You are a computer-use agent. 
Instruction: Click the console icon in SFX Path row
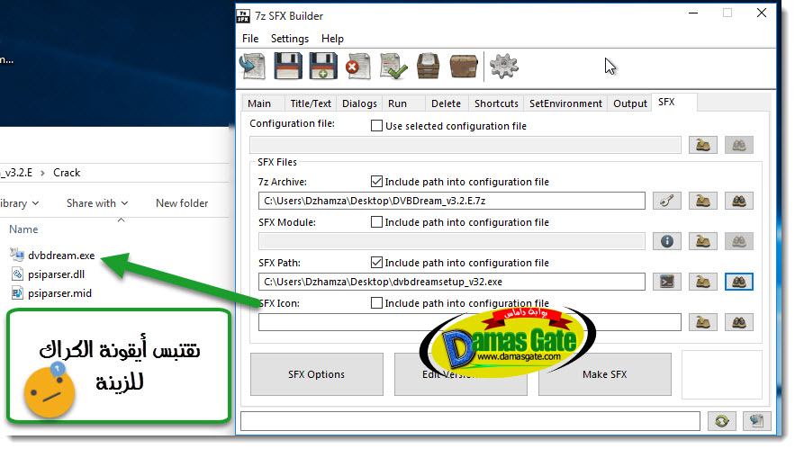[x=667, y=282]
